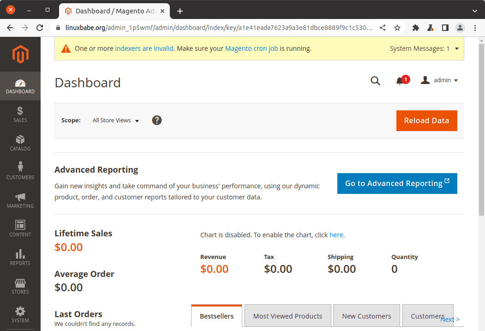
Task: Open Customers section in sidebar
Action: 20,171
